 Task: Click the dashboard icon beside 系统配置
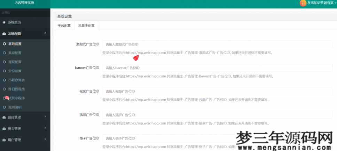coord(4,34)
